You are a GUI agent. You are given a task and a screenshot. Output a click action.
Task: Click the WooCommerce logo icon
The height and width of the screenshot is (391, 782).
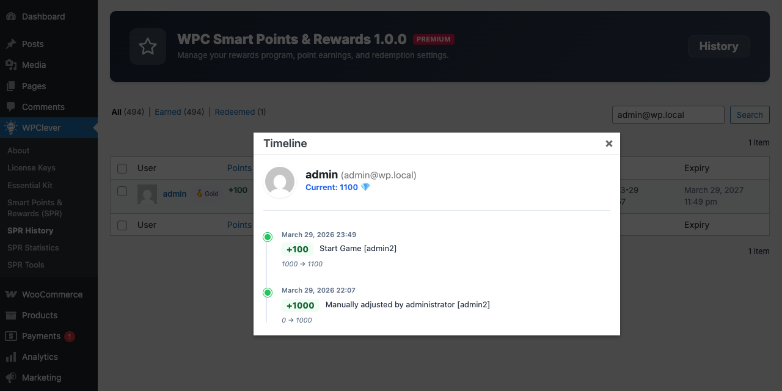pyautogui.click(x=11, y=294)
